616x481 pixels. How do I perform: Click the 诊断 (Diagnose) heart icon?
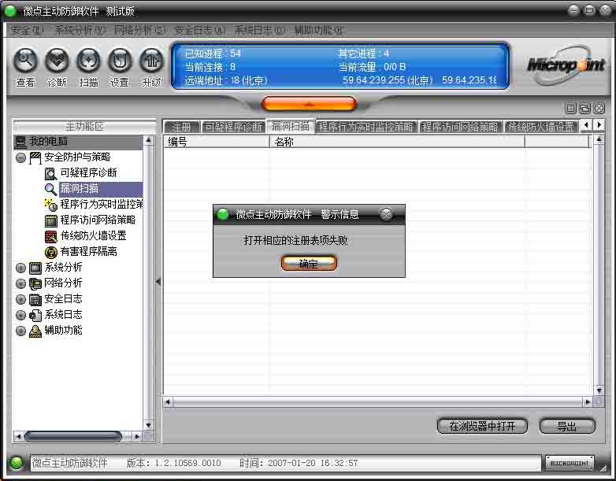point(57,61)
